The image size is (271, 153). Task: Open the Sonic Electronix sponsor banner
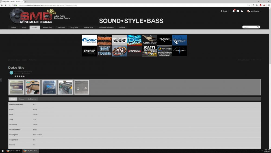(x=89, y=40)
